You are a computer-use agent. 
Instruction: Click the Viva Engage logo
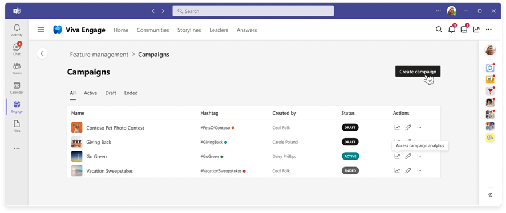point(58,30)
